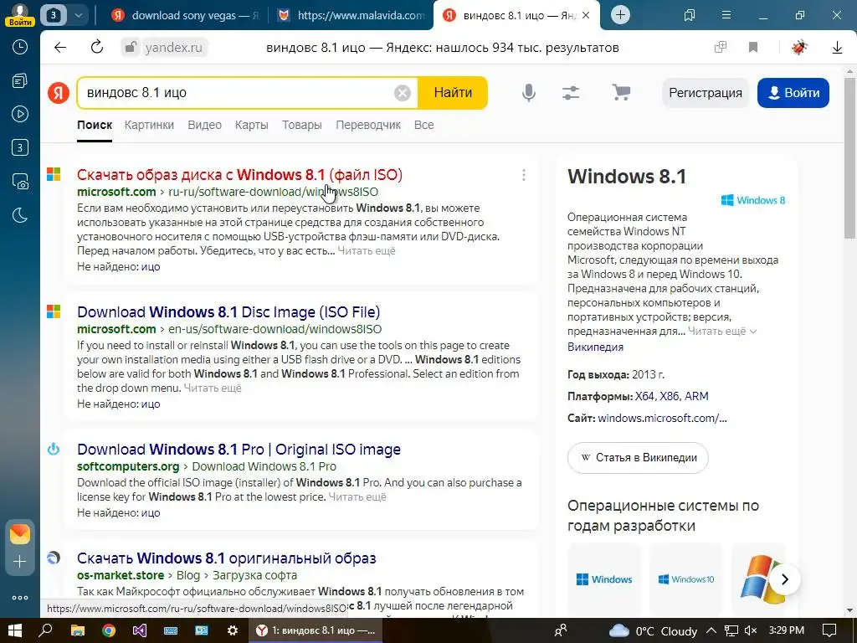Open Visual Studio from the taskbar
This screenshot has width=857, height=643.
140,630
